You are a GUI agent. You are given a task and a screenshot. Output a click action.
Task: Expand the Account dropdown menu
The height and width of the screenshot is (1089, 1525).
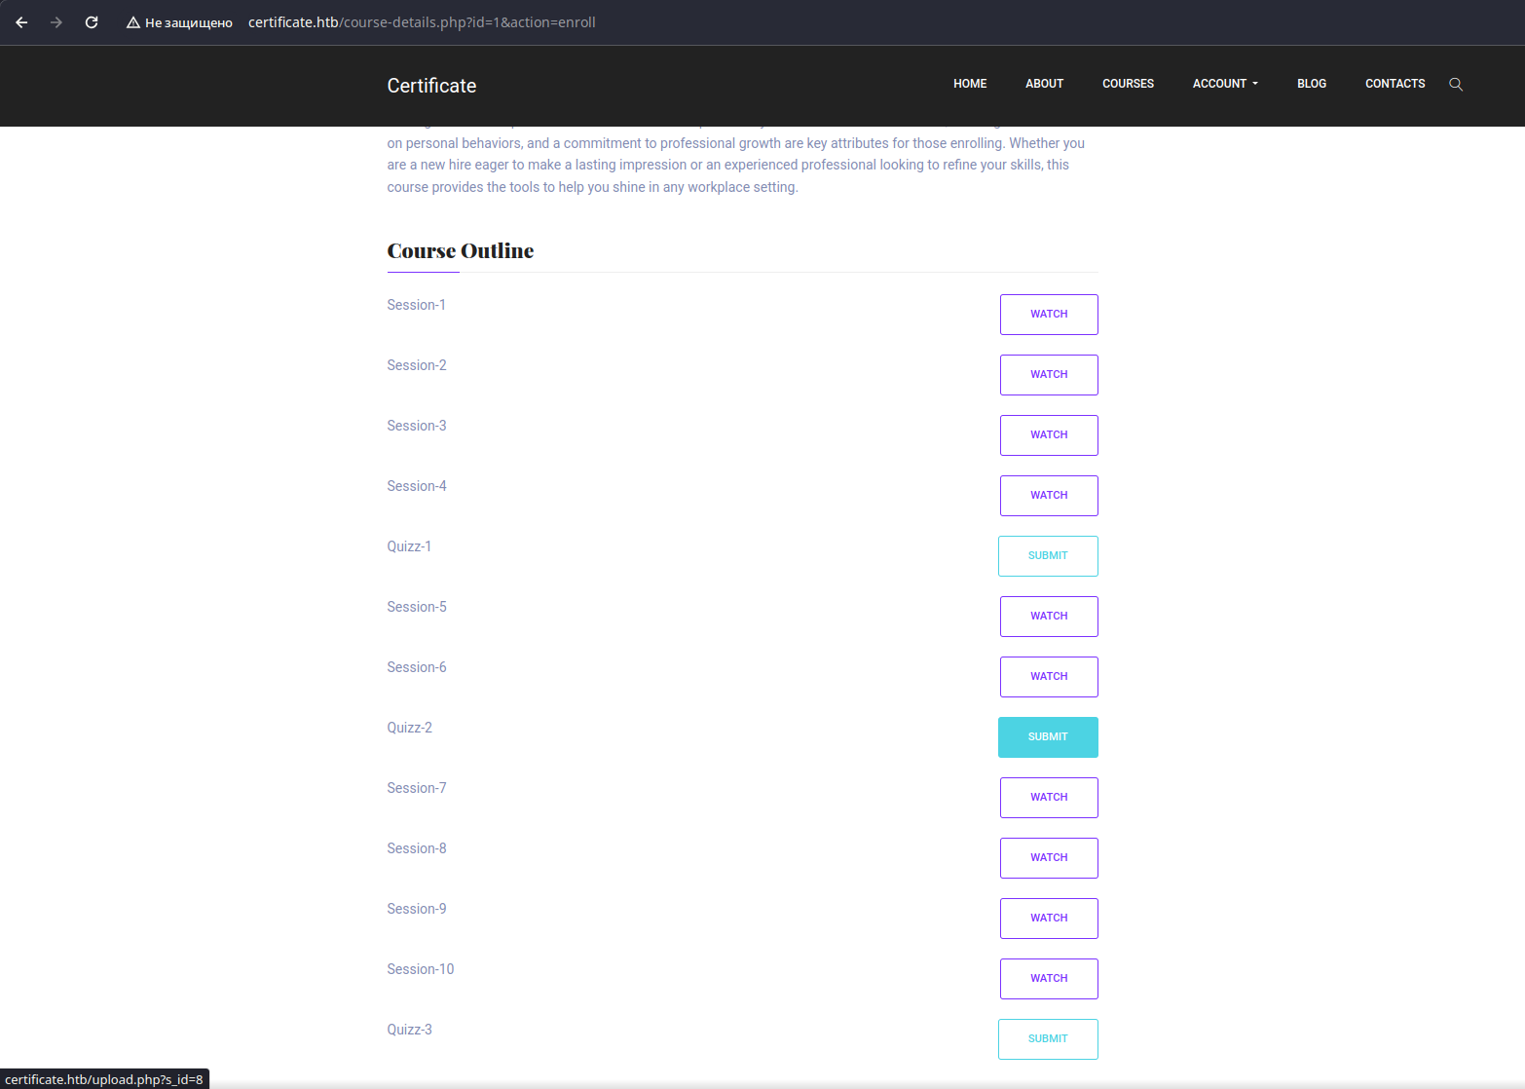[1225, 84]
